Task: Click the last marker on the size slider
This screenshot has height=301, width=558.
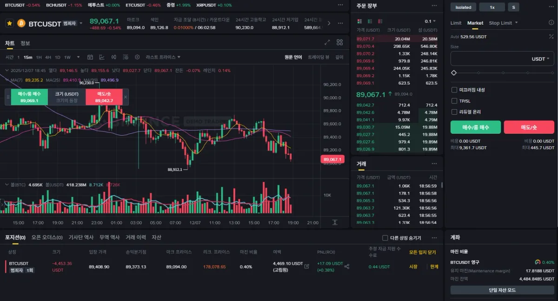Action: pyautogui.click(x=552, y=73)
